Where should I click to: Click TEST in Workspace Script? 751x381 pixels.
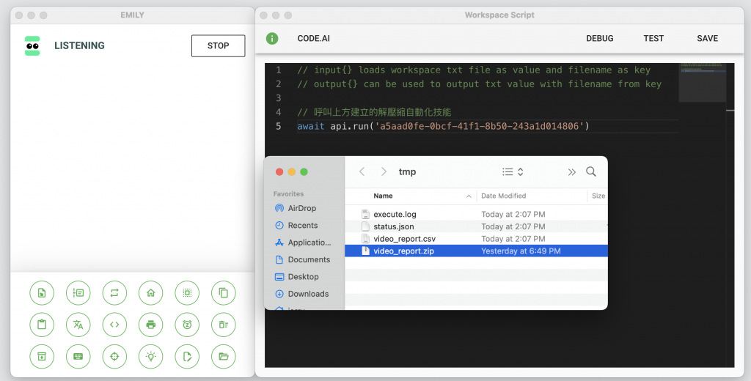point(653,38)
